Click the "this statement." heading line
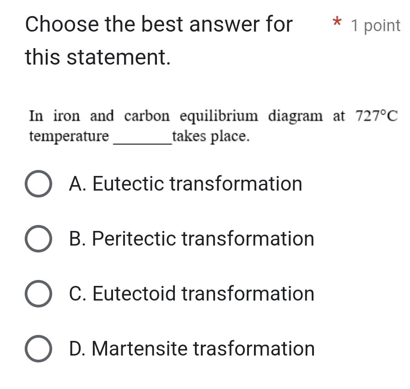Screen dimensions: 410x389 [x=98, y=58]
